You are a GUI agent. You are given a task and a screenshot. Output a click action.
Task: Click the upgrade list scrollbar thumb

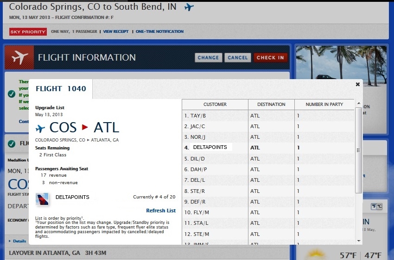tap(359, 150)
